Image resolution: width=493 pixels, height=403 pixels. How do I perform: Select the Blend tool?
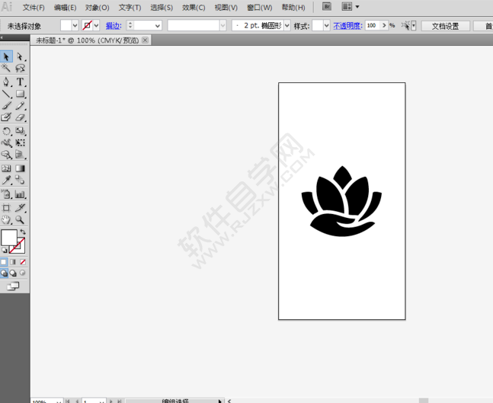click(x=20, y=180)
